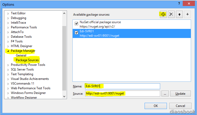Expand the Text Editor node
197x115 pixels.
click(8, 14)
